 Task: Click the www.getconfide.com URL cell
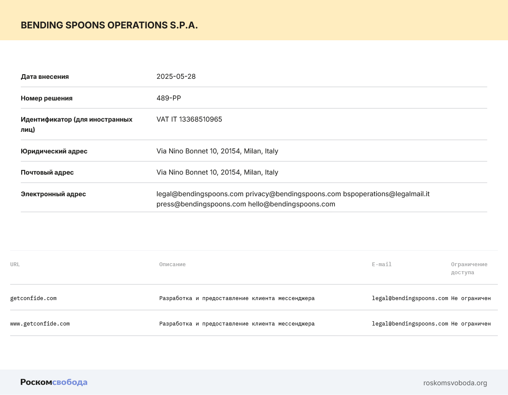point(40,324)
